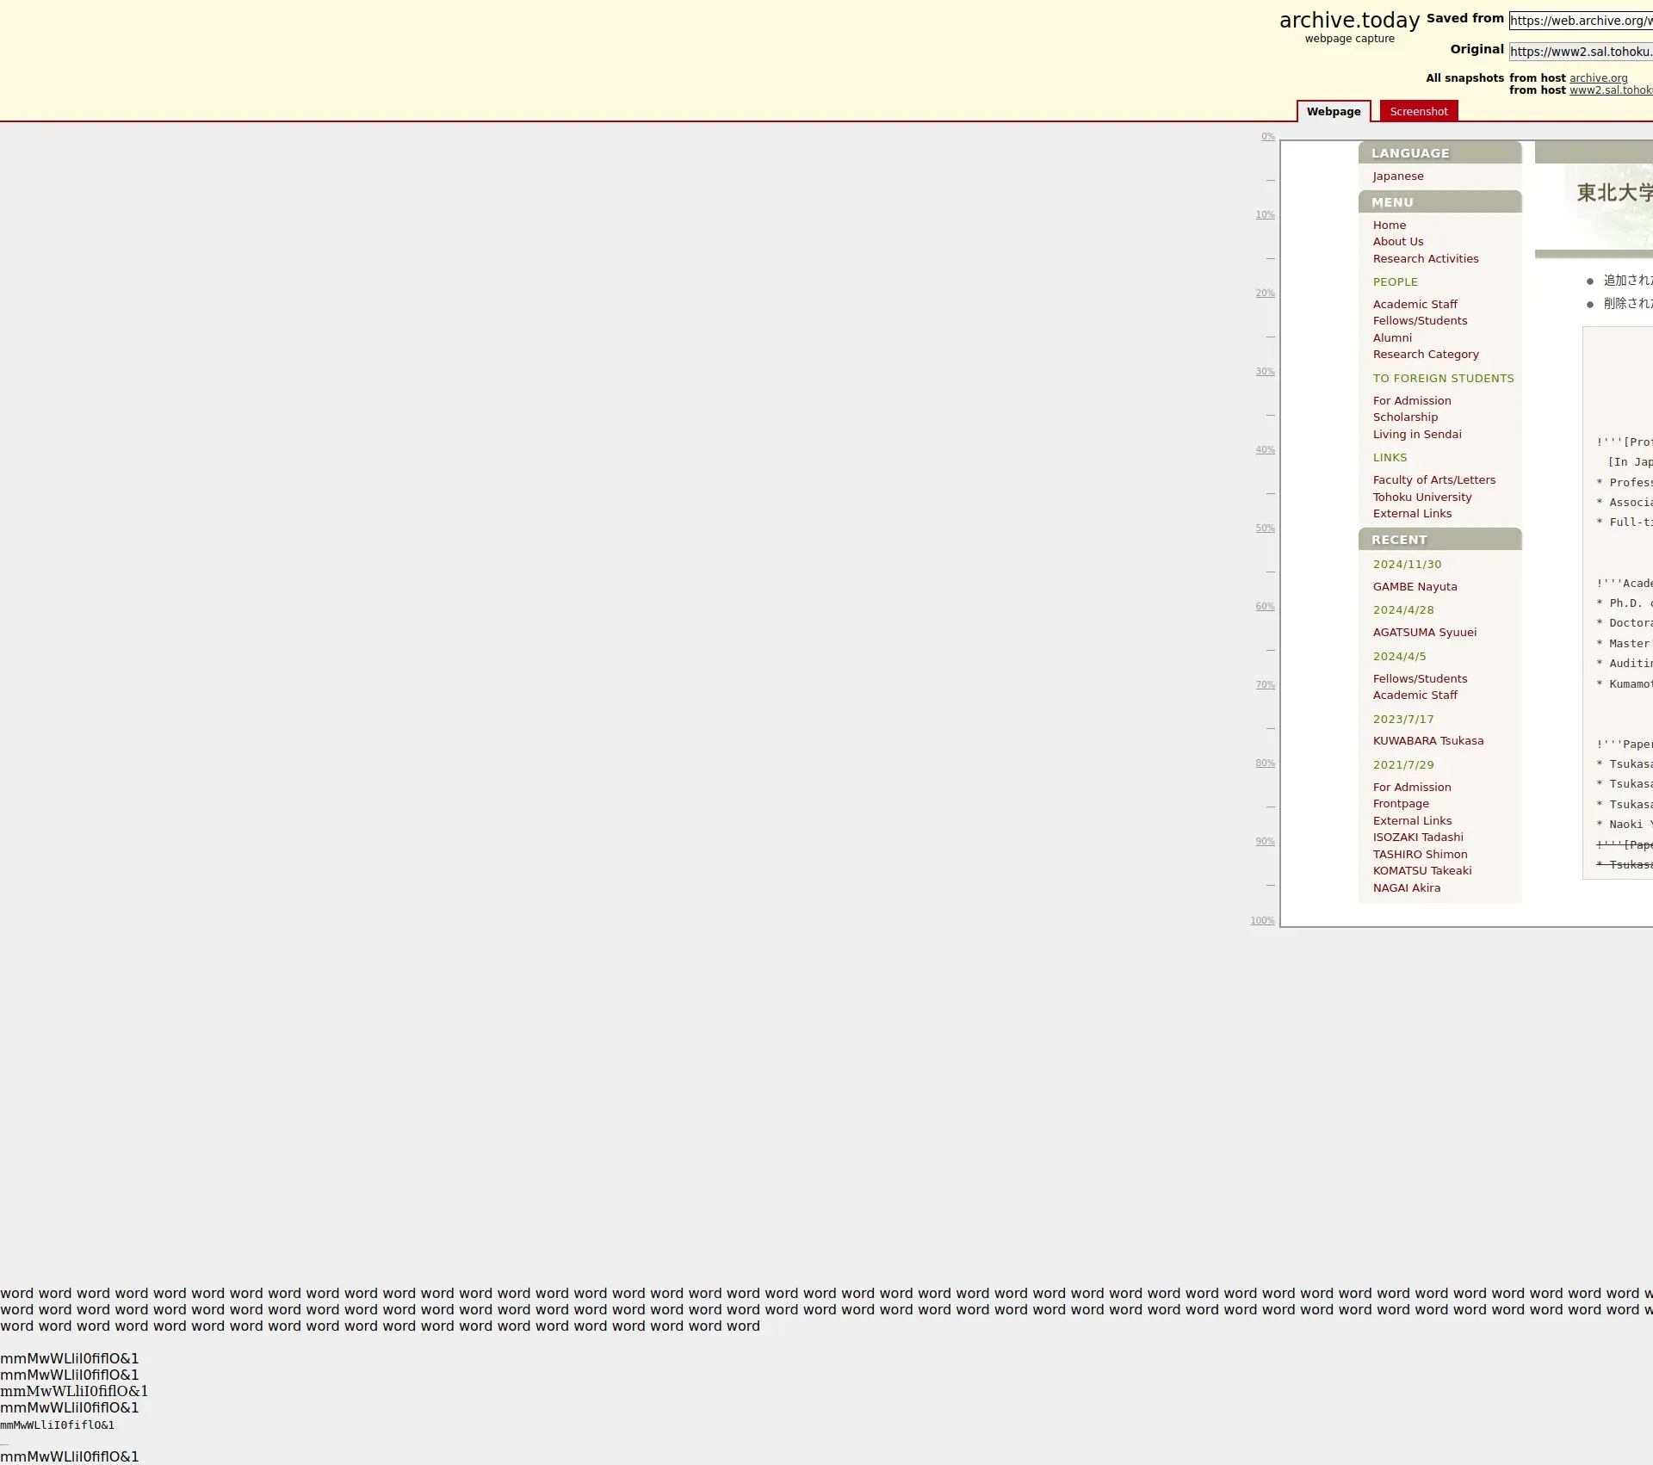Open the About Us page link
This screenshot has height=1465, width=1653.
click(x=1397, y=242)
